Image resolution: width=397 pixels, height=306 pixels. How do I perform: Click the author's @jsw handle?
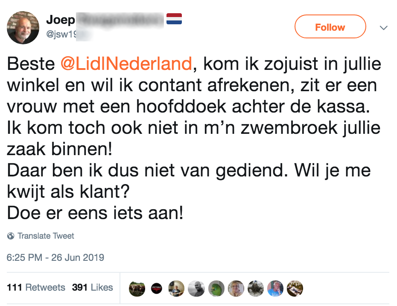point(61,35)
